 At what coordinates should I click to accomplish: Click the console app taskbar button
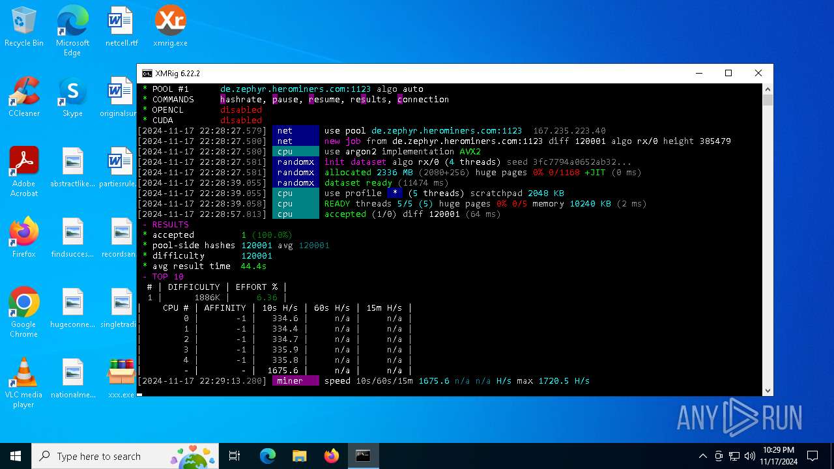[x=363, y=456]
